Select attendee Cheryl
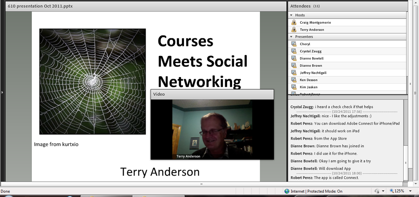The height and width of the screenshot is (197, 419). 348,44
